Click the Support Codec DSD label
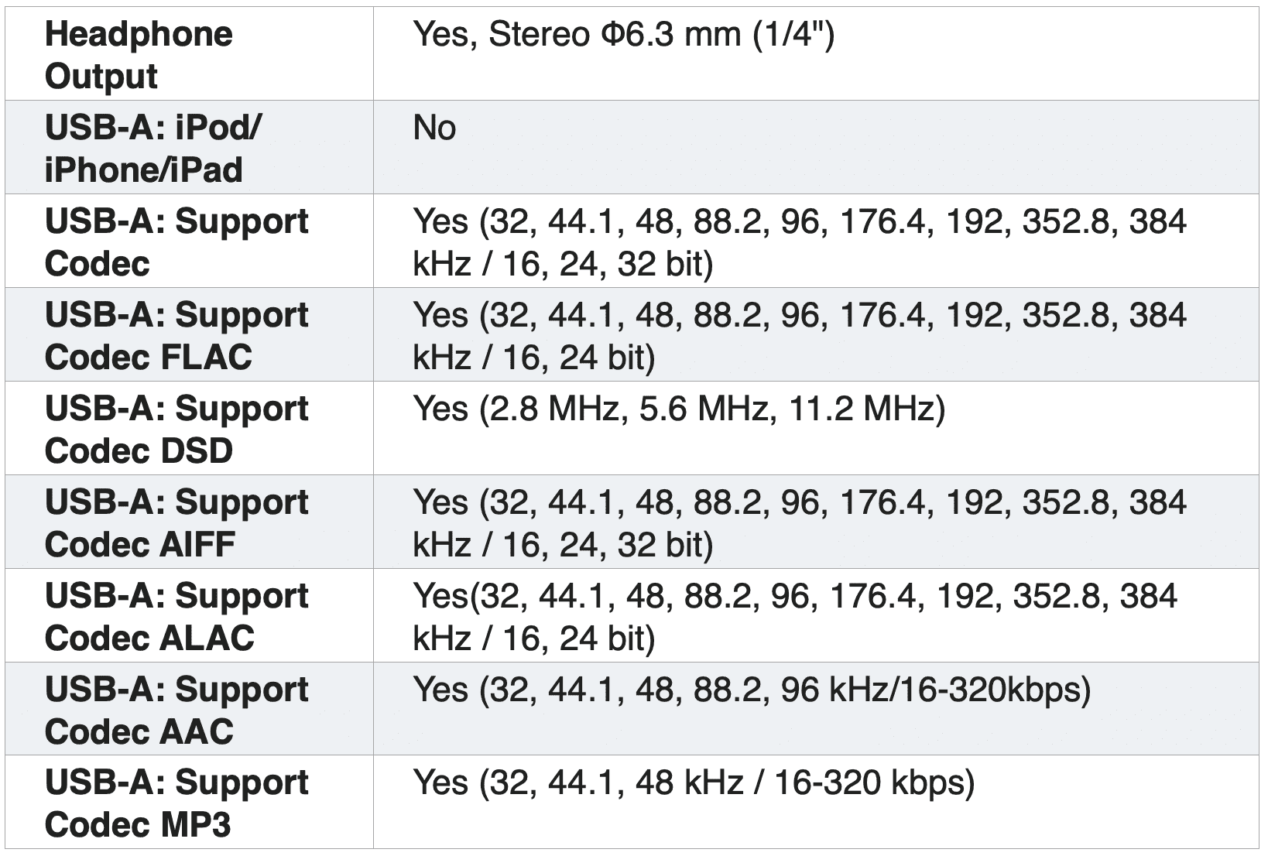 click(176, 430)
